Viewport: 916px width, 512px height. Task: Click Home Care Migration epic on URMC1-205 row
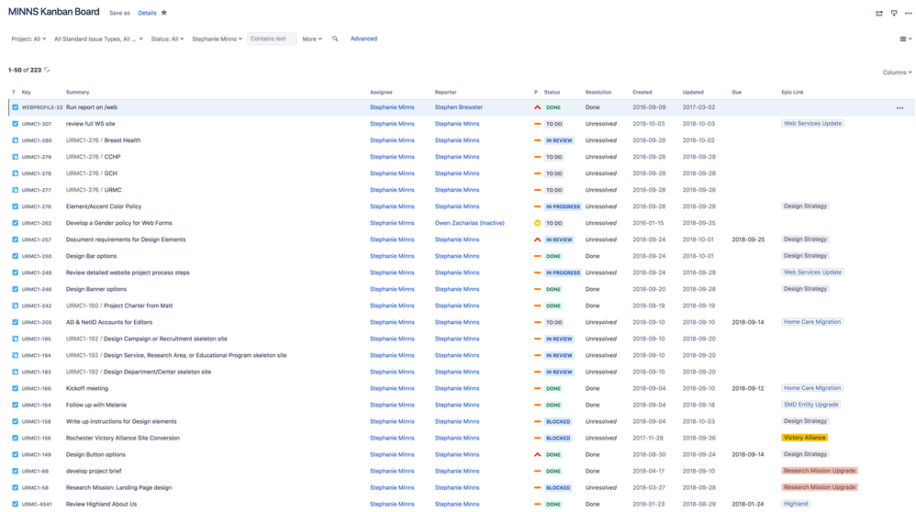(x=812, y=322)
